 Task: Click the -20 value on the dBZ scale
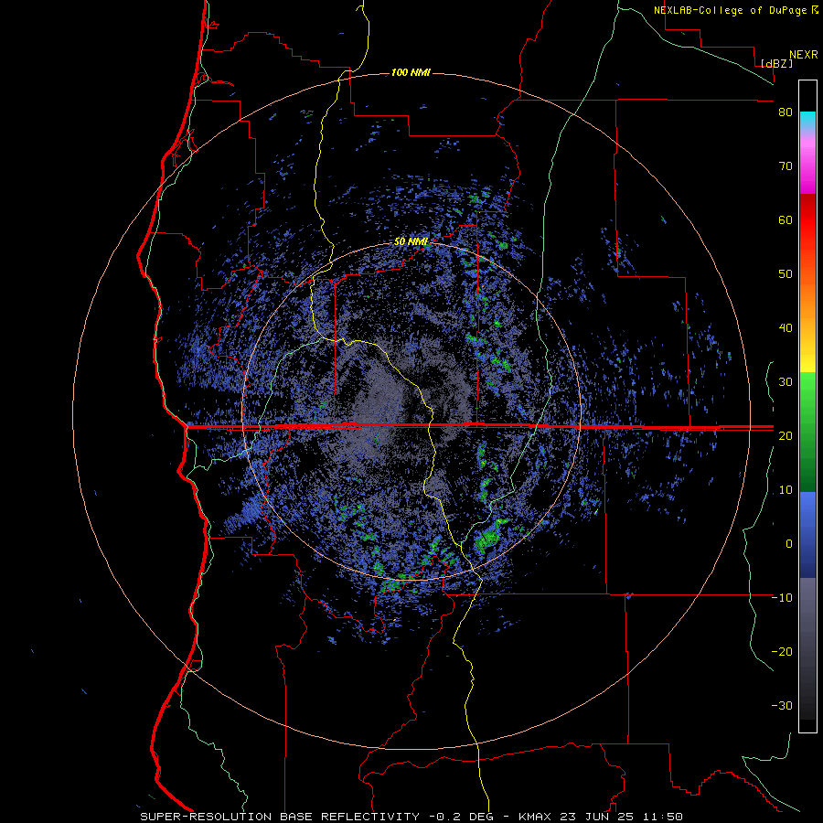[782, 651]
